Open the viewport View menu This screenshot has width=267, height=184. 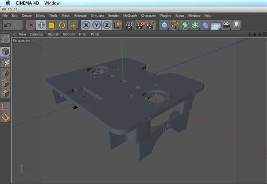22,34
